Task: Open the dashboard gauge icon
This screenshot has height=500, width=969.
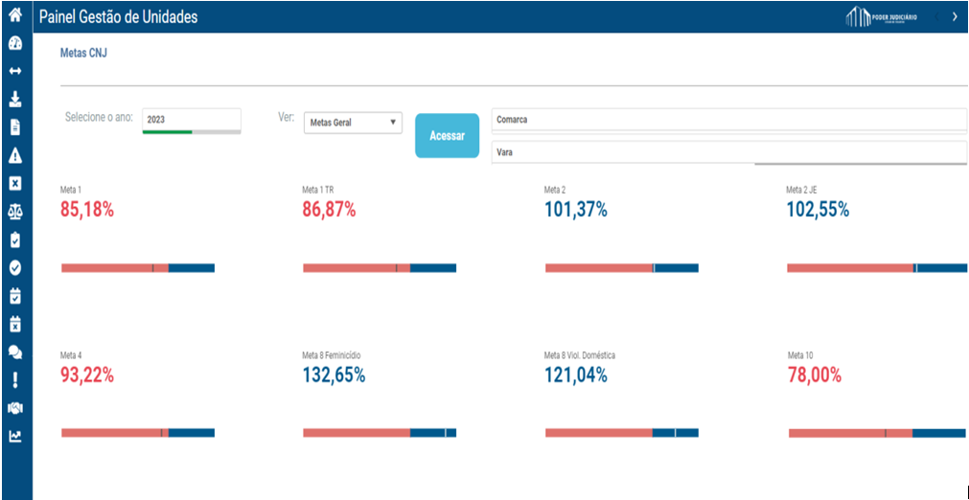Action: [15, 44]
